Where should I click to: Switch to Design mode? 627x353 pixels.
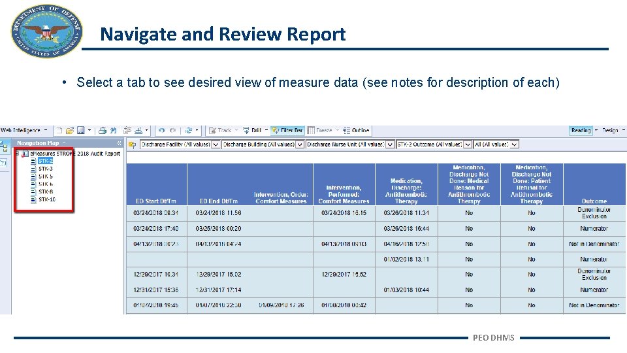click(x=610, y=131)
